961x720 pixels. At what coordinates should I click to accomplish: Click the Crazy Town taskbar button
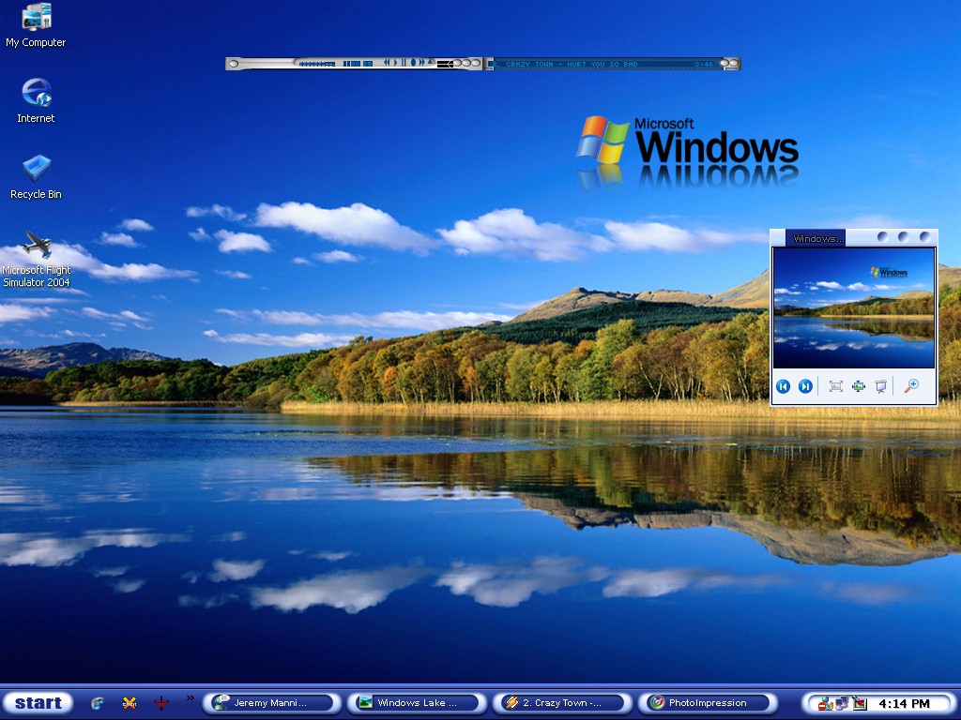pyautogui.click(x=563, y=703)
